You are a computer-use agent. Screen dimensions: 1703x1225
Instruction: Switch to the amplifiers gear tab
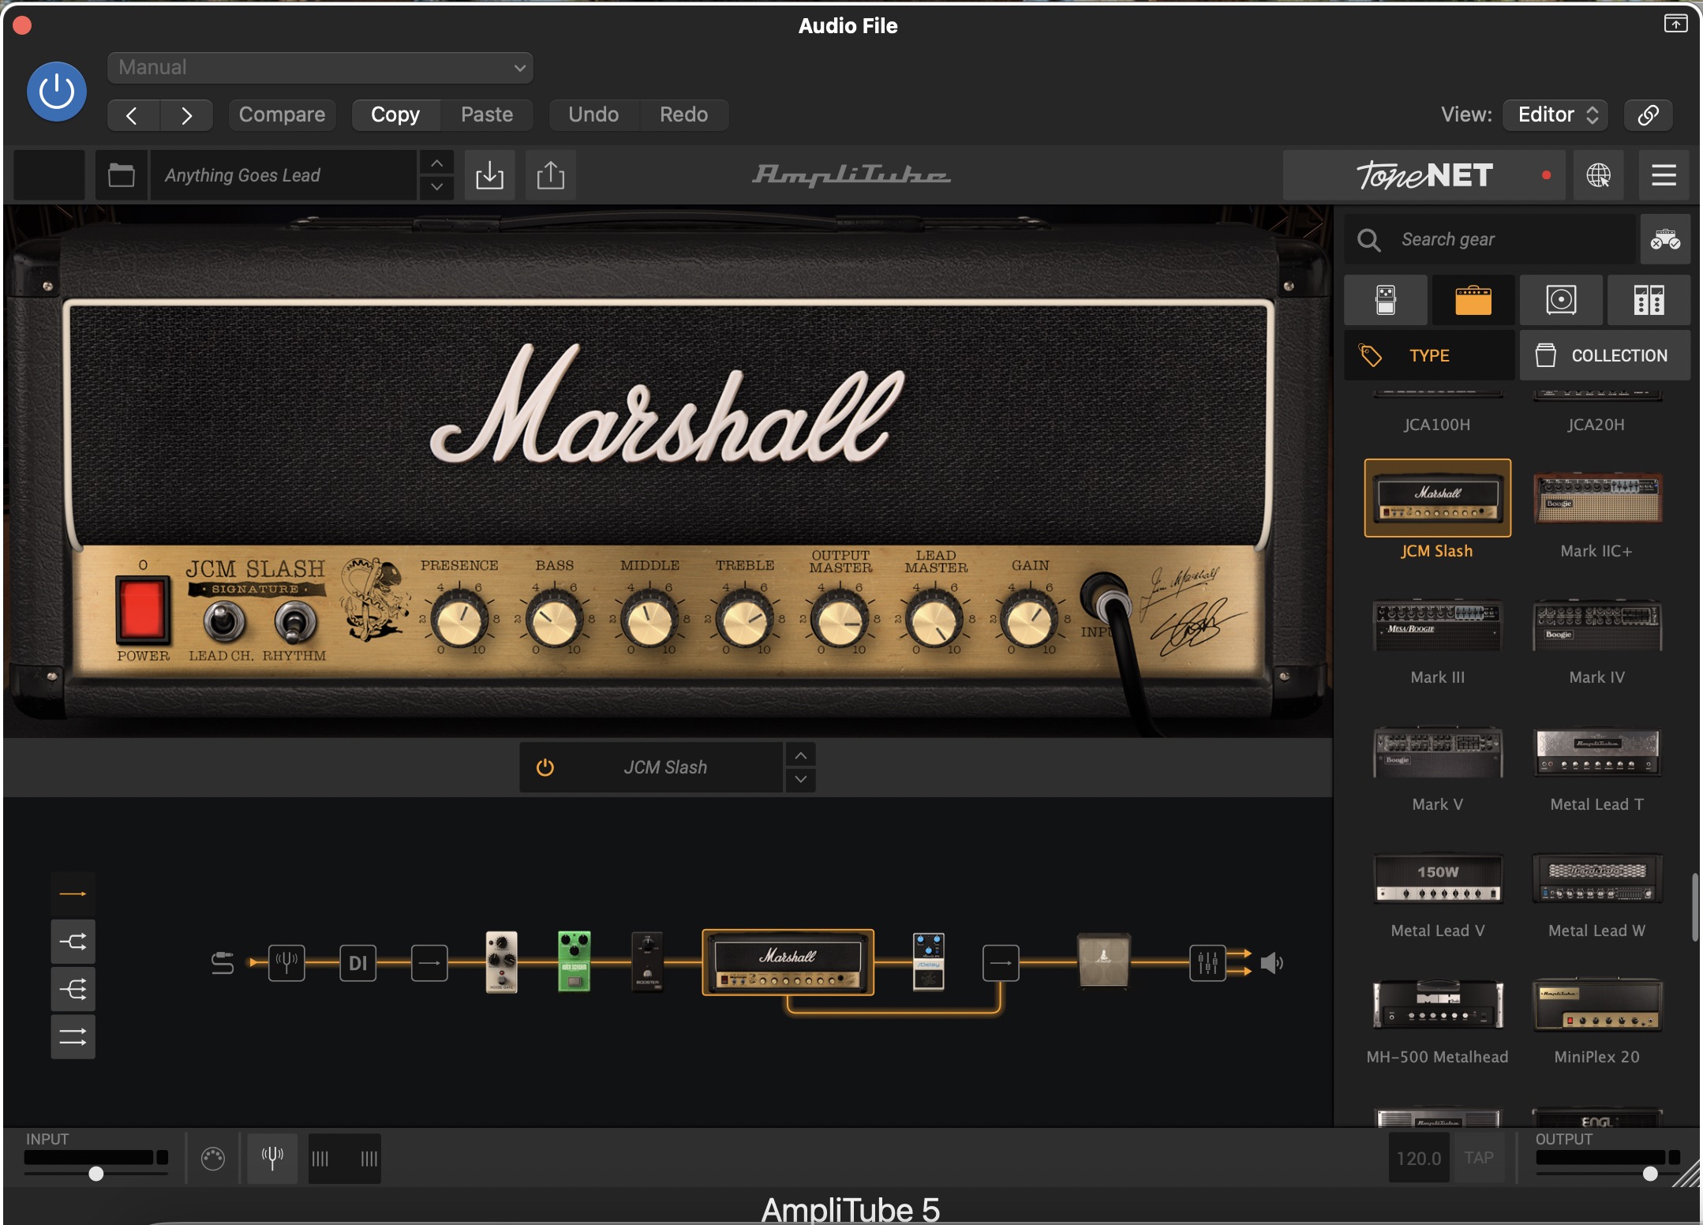[1473, 300]
